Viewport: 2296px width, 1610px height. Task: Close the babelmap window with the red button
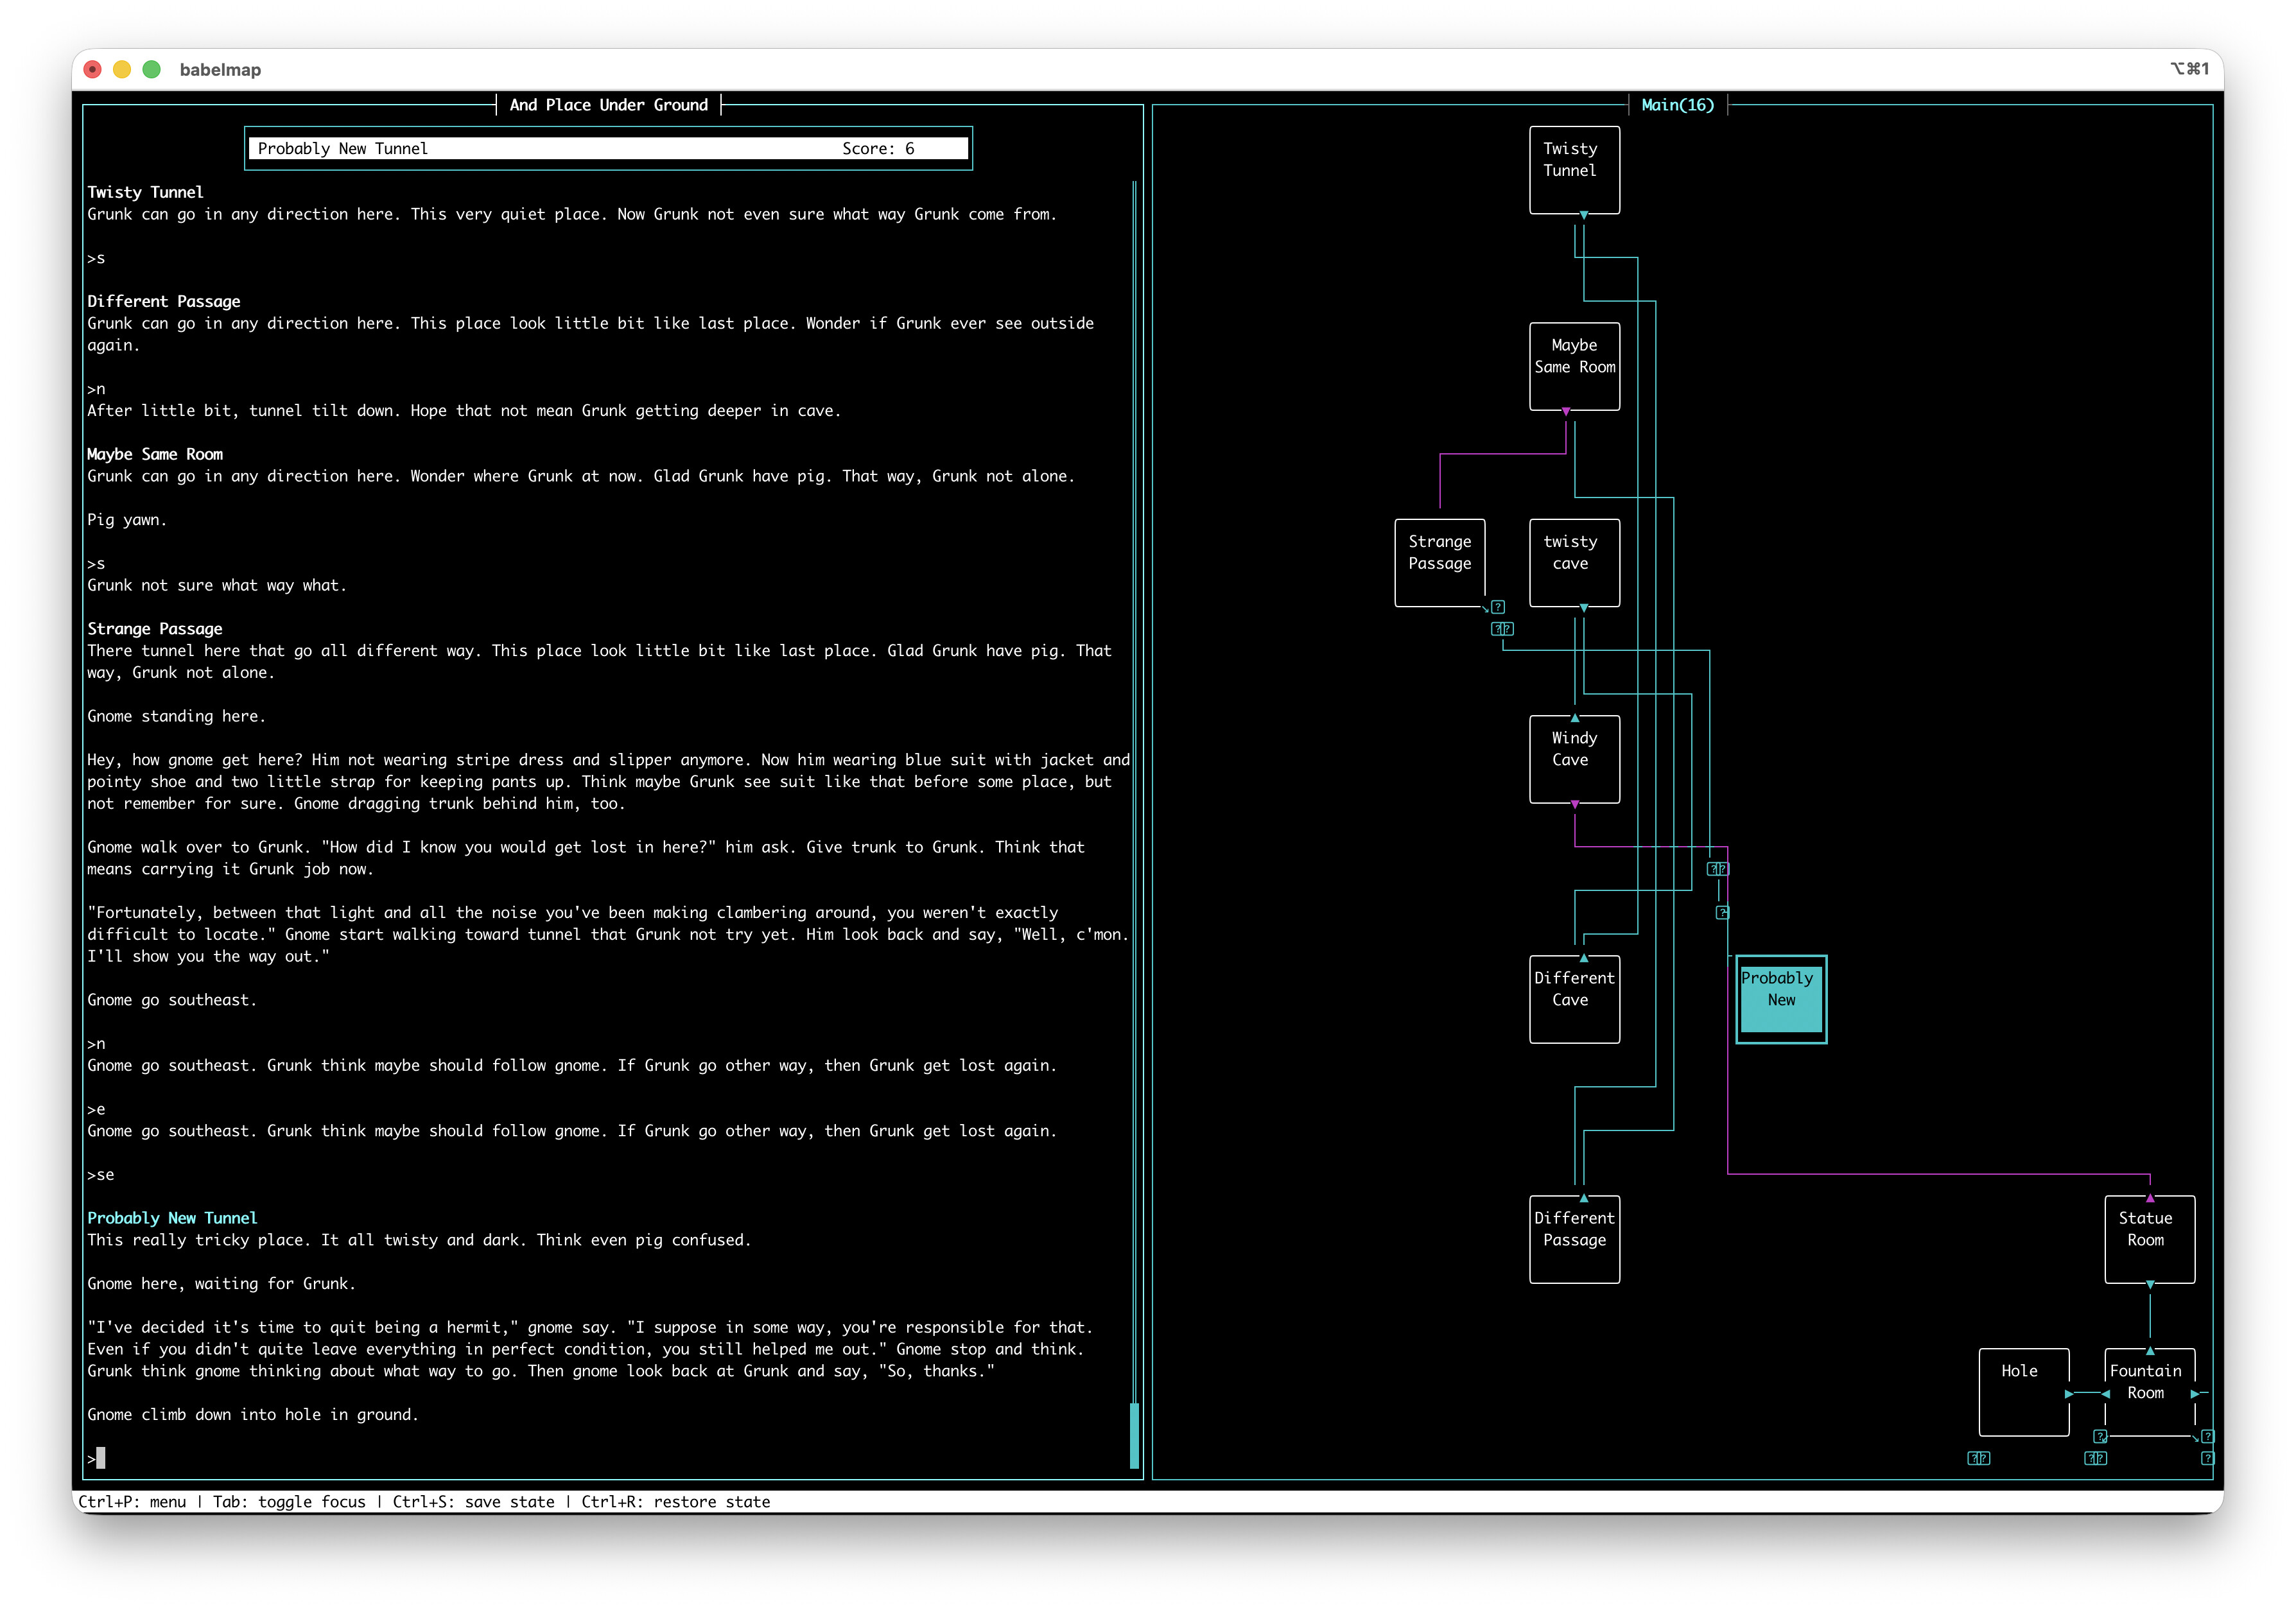pyautogui.click(x=92, y=69)
